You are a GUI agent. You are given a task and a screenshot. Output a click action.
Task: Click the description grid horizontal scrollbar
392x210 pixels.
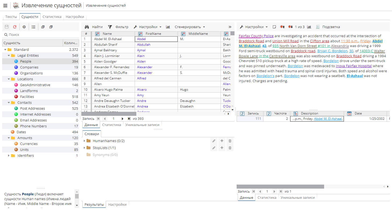280,186
